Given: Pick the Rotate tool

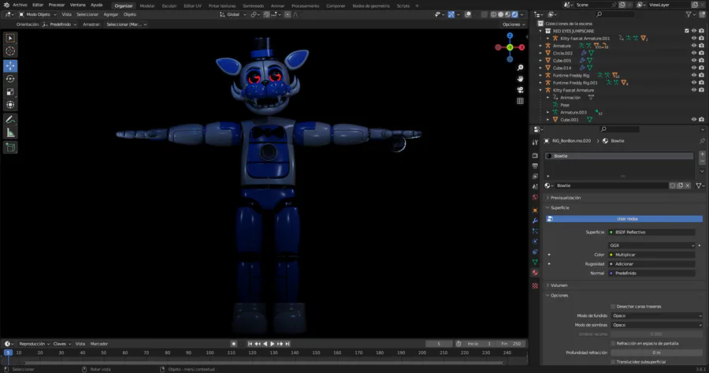Looking at the screenshot, I should tap(10, 79).
